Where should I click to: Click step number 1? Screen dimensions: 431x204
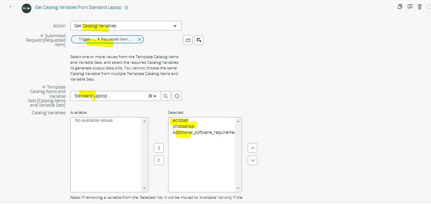[10, 7]
